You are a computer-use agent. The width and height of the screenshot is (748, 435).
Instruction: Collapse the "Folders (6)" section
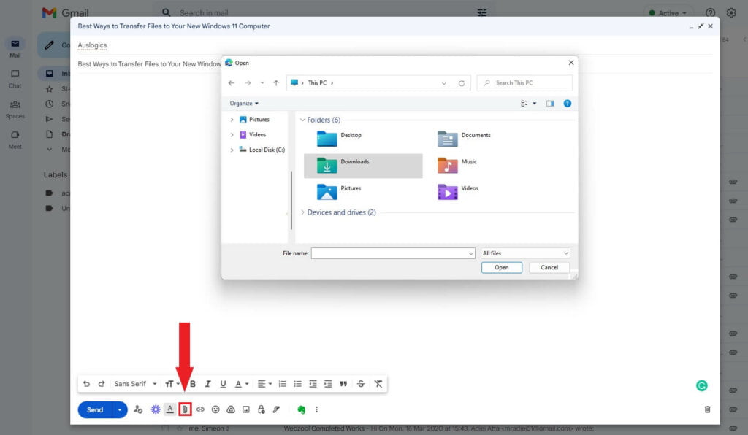302,119
